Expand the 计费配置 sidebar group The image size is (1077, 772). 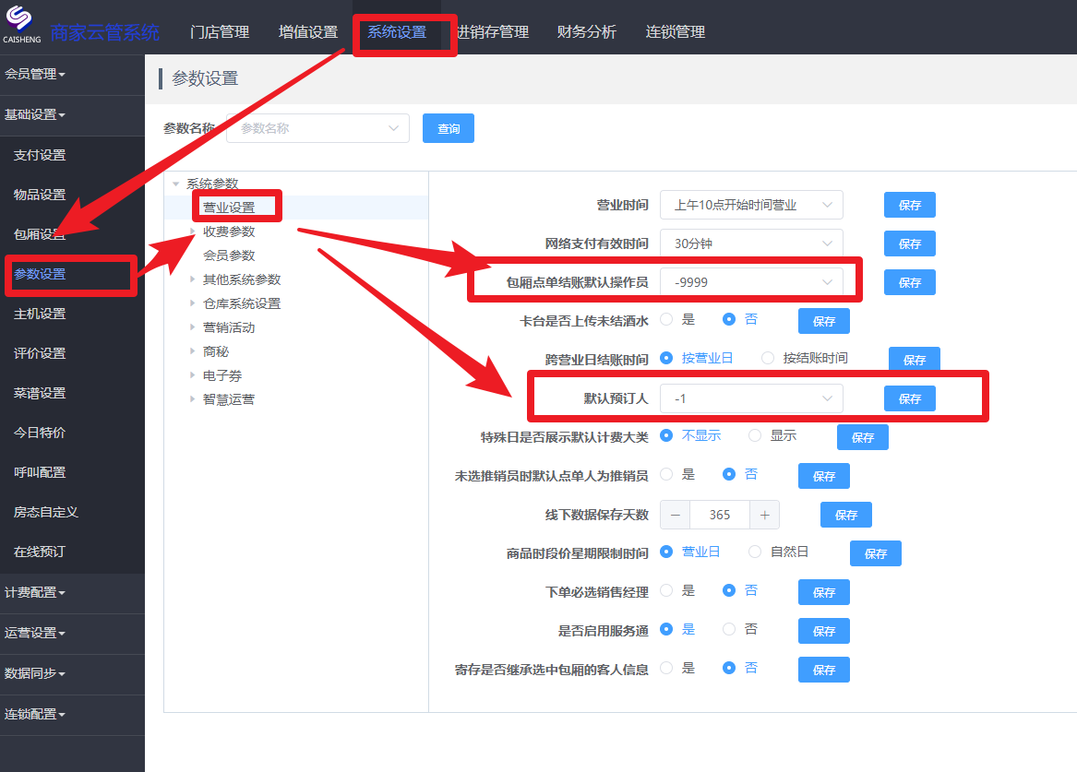[34, 592]
